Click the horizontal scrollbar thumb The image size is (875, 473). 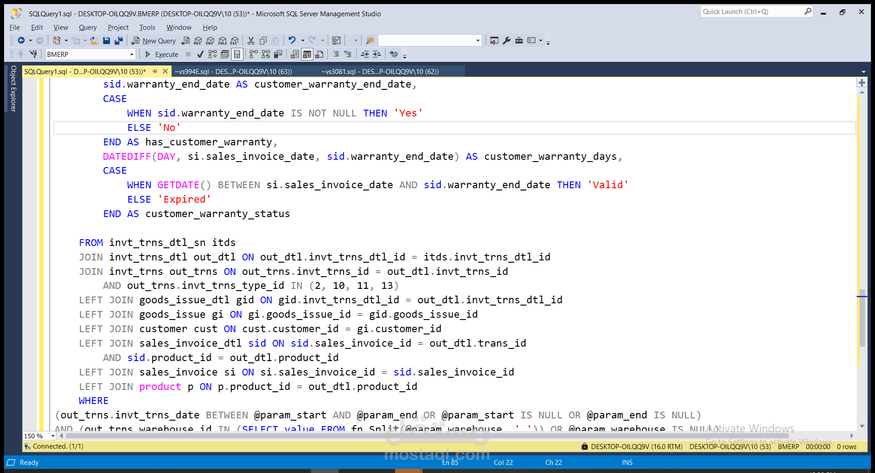point(427,436)
